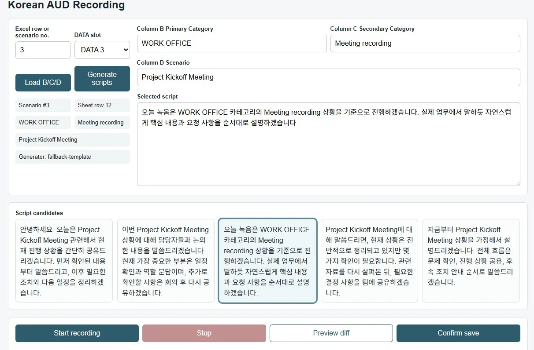
Task: Grab the Selected script textarea resize handle
Action: click(517, 183)
